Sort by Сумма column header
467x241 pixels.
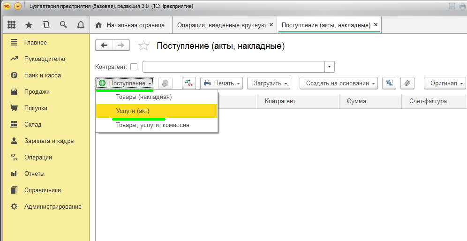[x=370, y=101]
